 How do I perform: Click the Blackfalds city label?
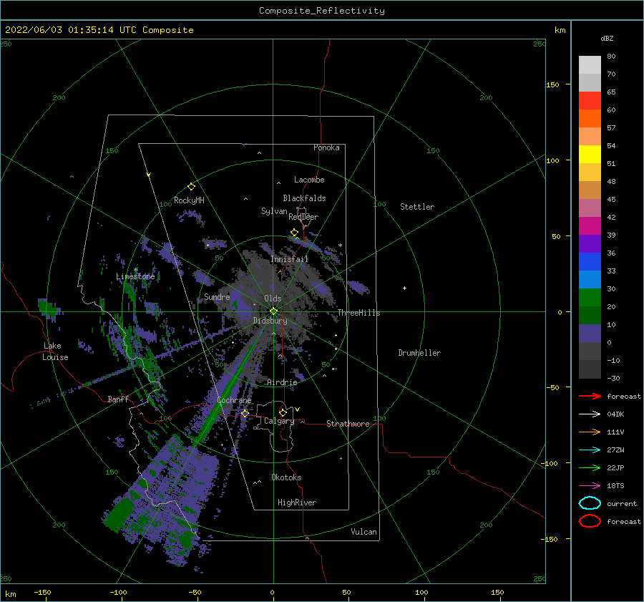coord(304,198)
